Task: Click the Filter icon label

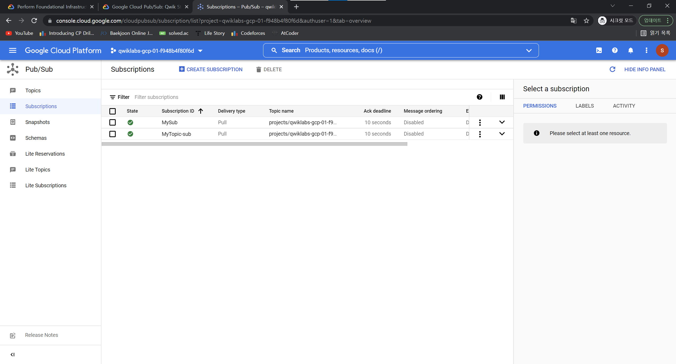Action: 119,97
